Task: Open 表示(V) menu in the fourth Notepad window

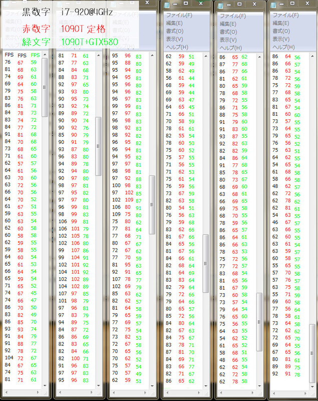Action: [174, 39]
